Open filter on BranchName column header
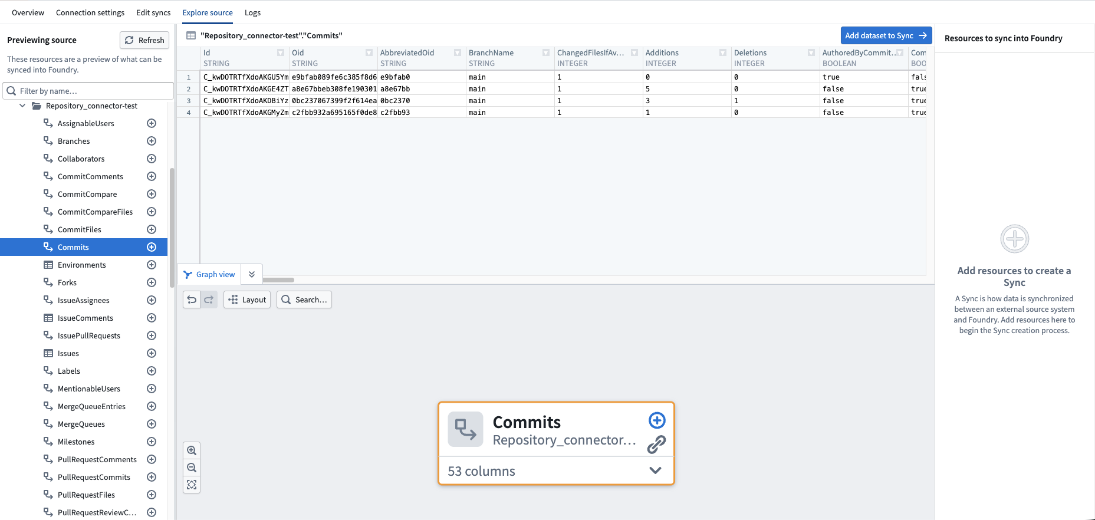1095x520 pixels. tap(546, 52)
